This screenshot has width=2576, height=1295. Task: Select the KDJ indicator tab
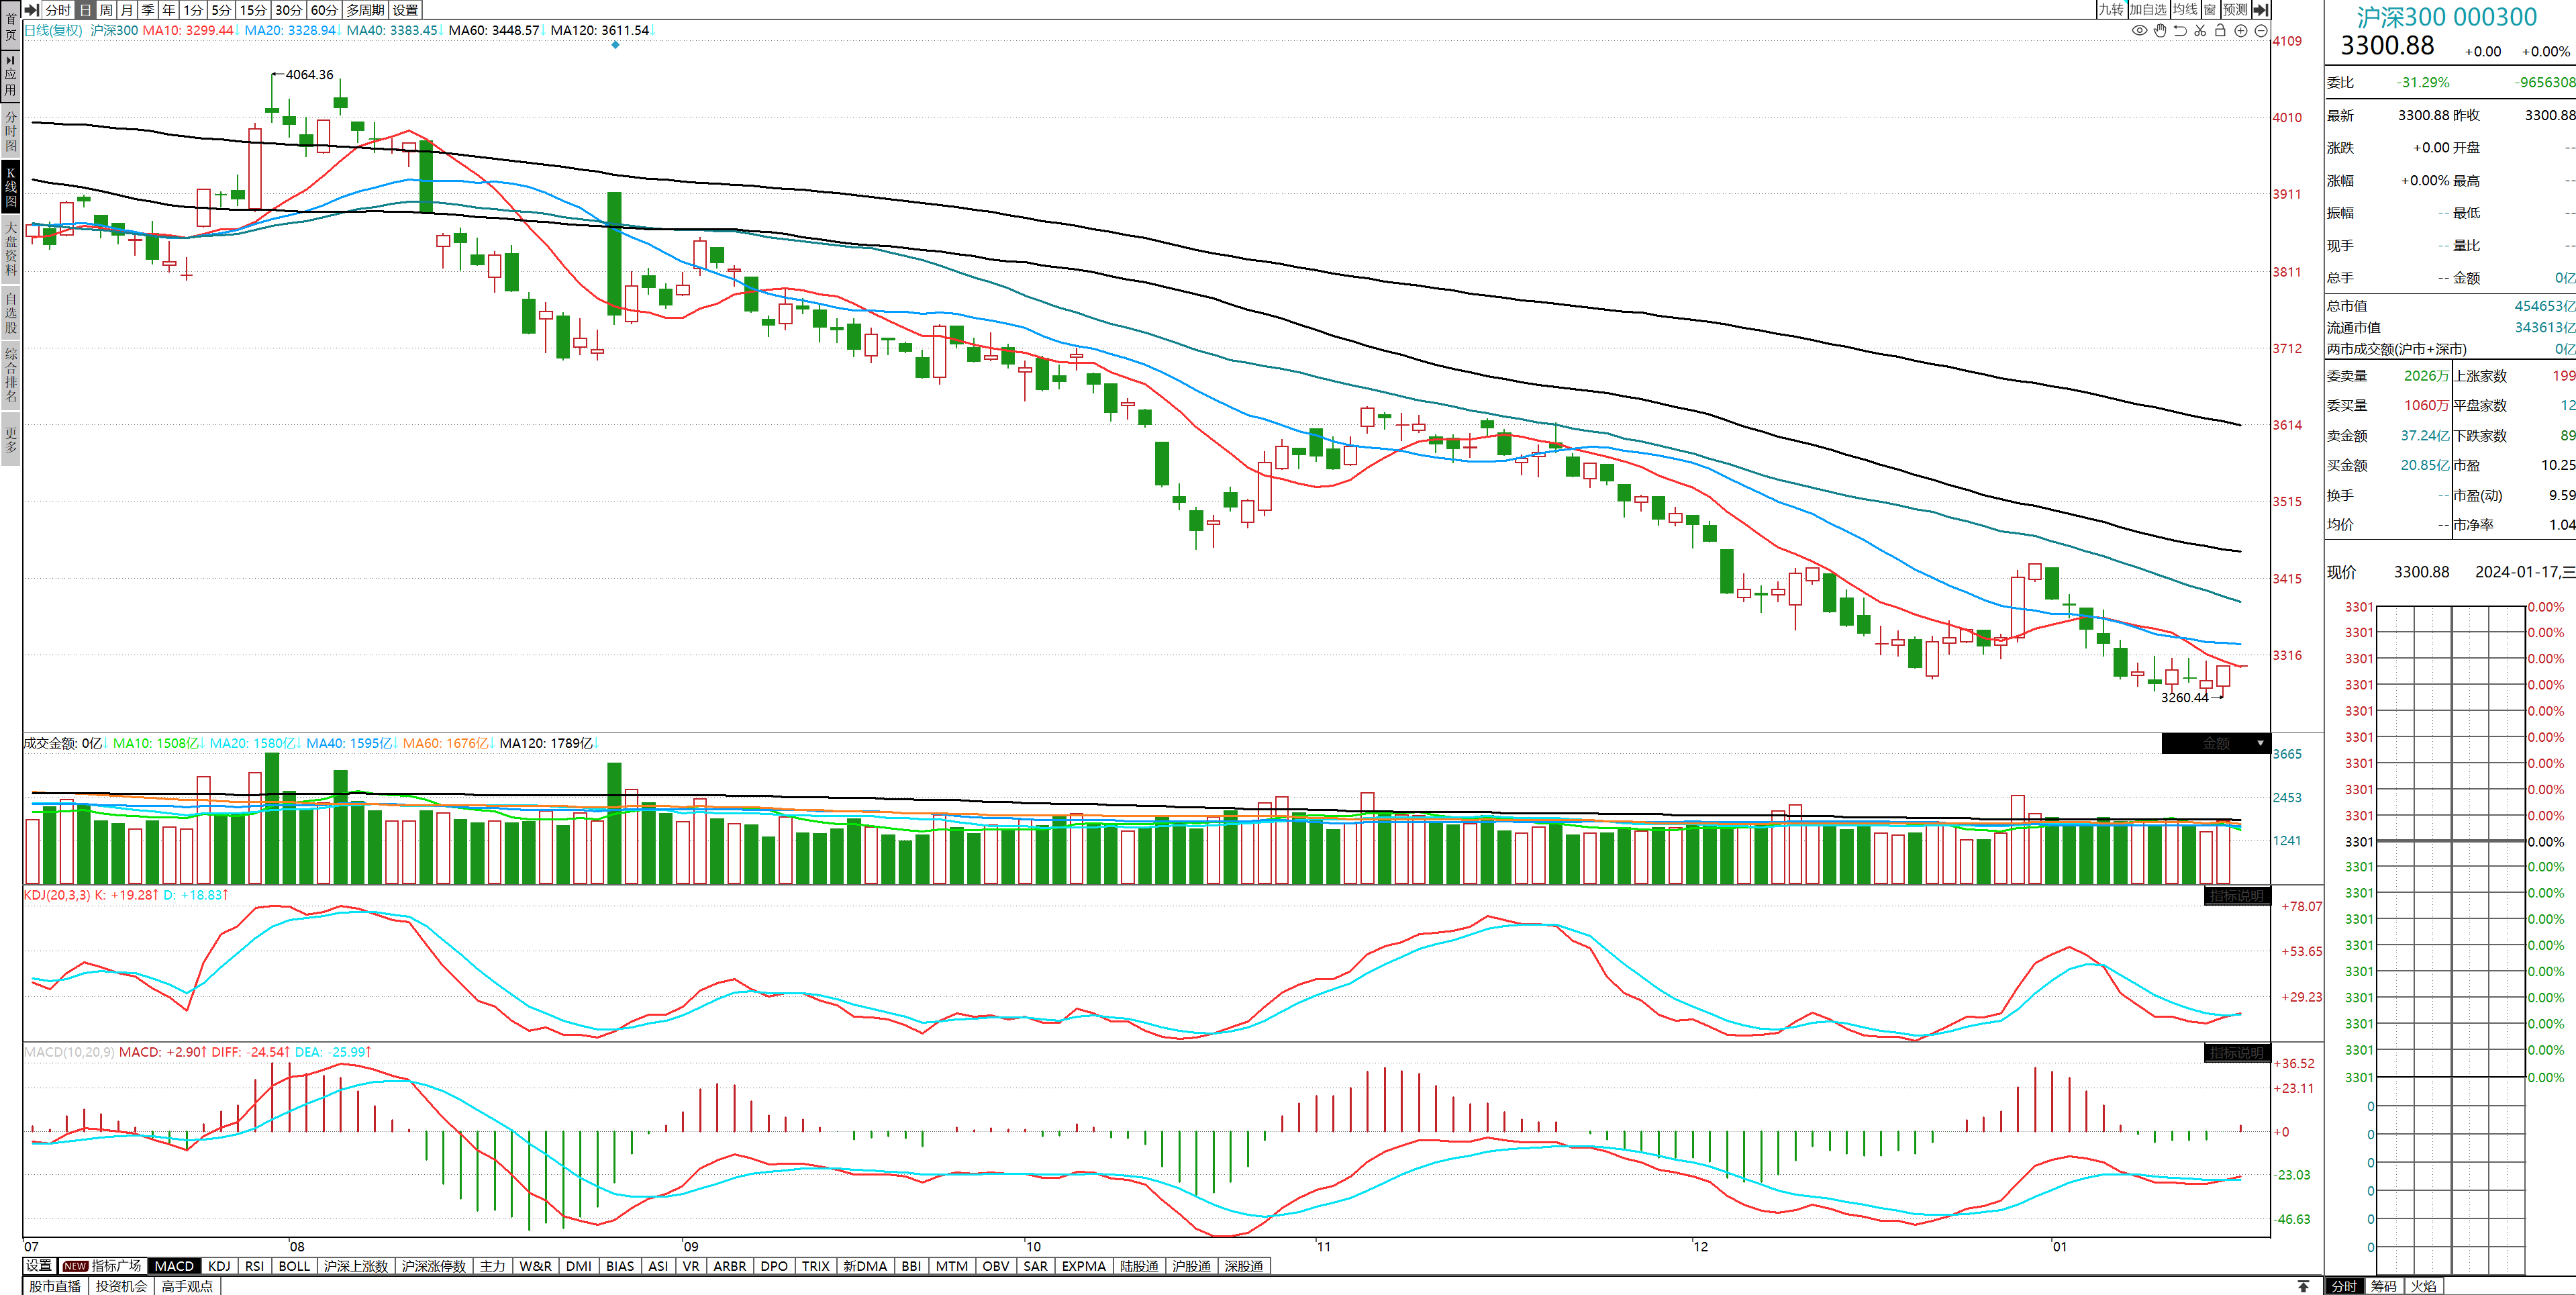point(219,1266)
